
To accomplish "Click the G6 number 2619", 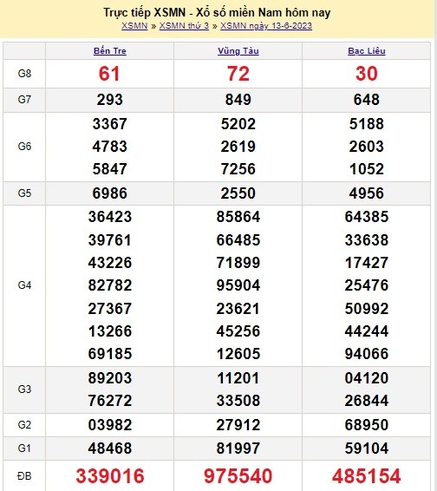I will click(238, 147).
